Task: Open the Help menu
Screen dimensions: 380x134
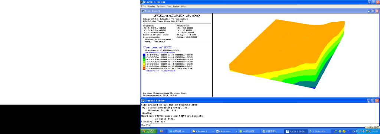Action: (183, 6)
